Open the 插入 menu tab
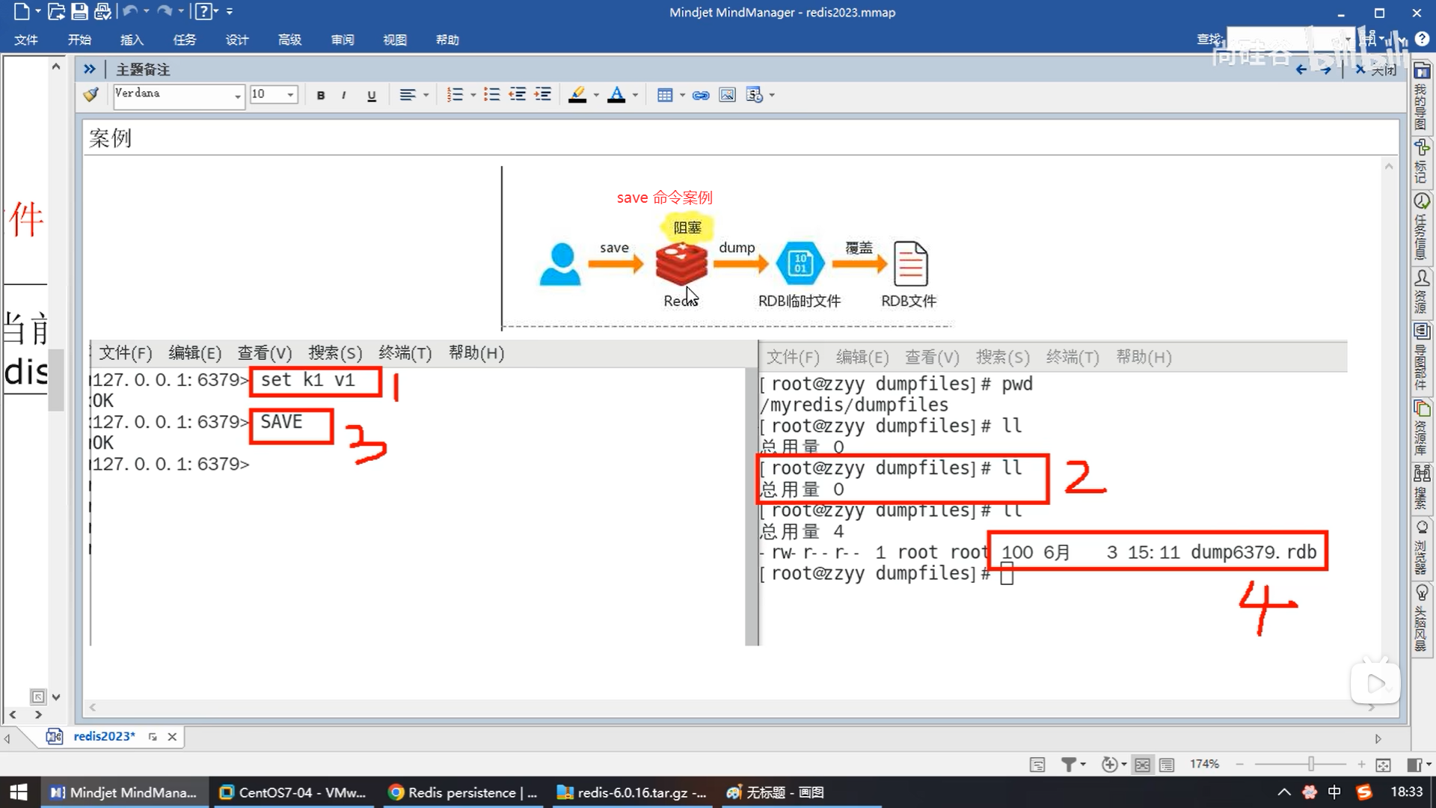The width and height of the screenshot is (1436, 808). (x=132, y=40)
